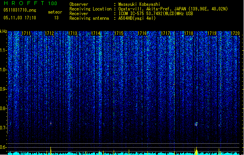The height and width of the screenshot is (155, 244).
Task: Click the 1716 time marker
Action: tap(142, 33)
